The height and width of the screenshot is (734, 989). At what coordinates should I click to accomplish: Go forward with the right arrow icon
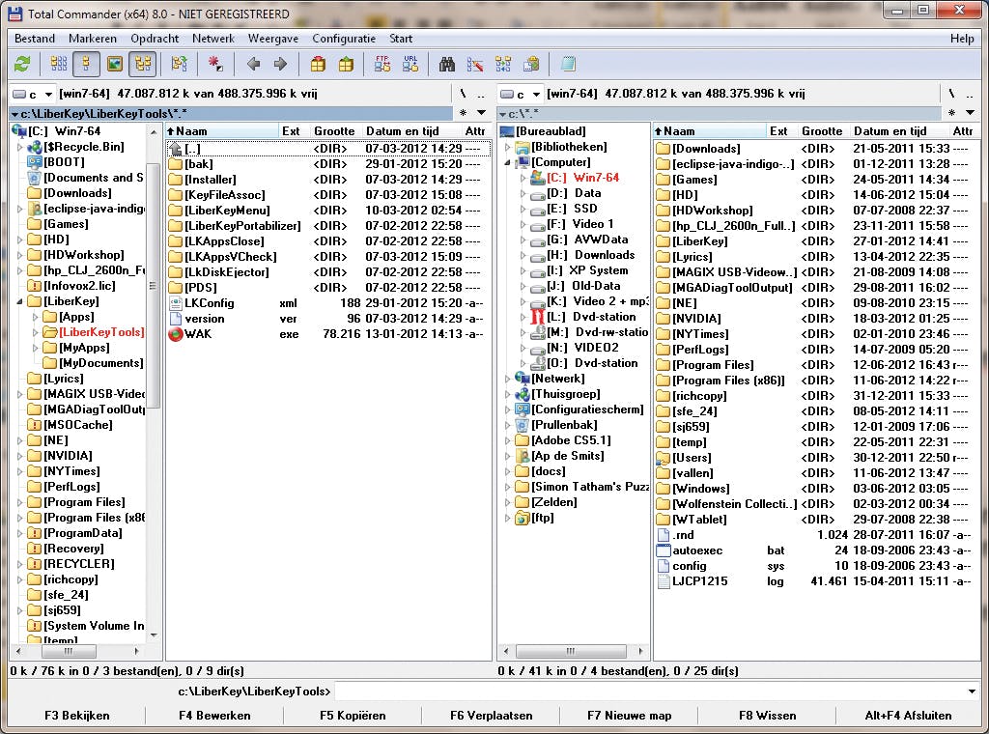(x=281, y=64)
